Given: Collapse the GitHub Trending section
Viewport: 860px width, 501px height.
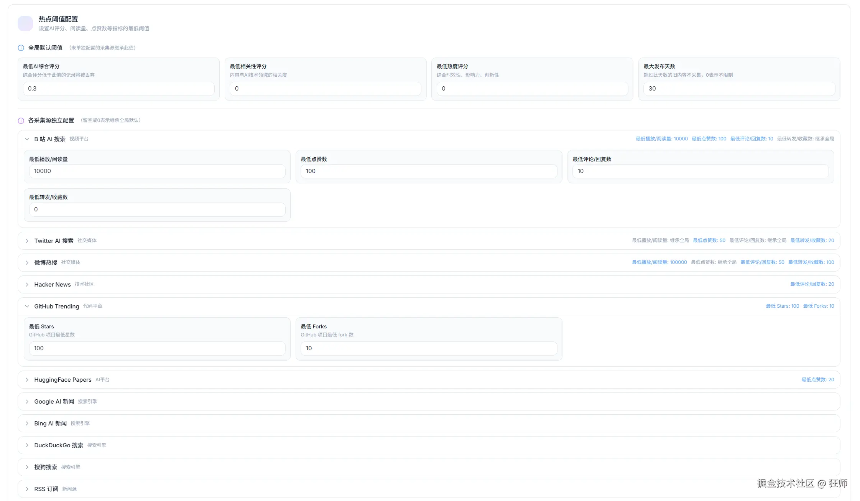Looking at the screenshot, I should (27, 307).
